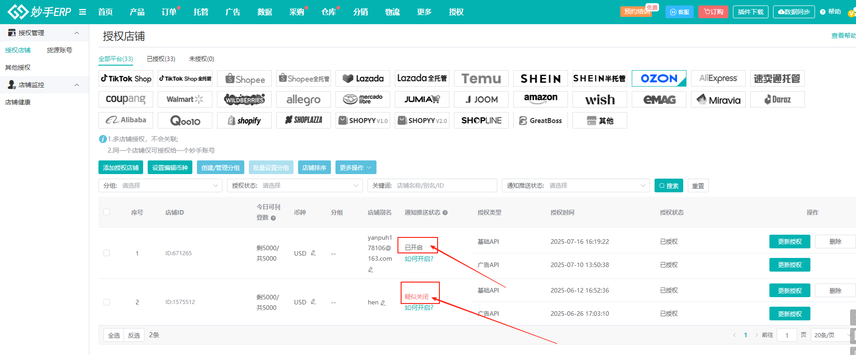Open the 订单 menu in top navigation

169,12
